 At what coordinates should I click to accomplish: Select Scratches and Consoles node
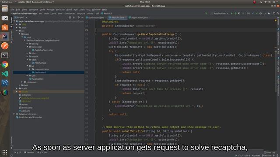click(x=29, y=117)
